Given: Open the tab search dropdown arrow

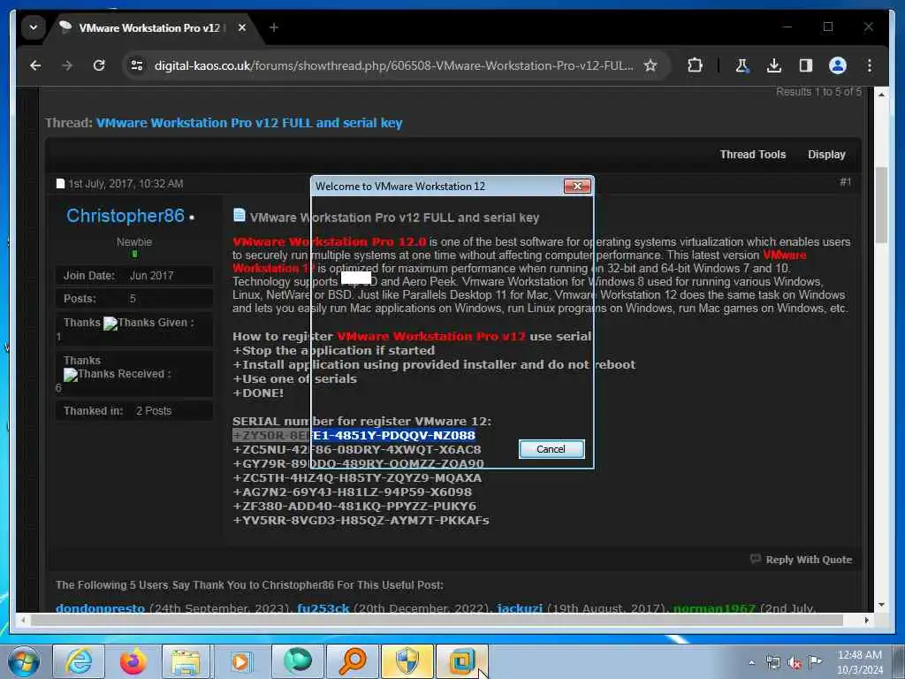Looking at the screenshot, I should [x=34, y=27].
